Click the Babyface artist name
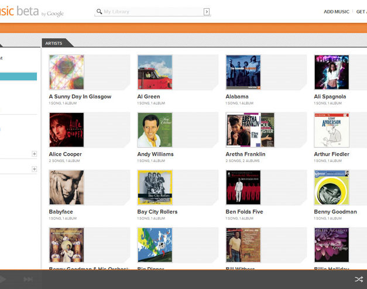The image size is (367, 289). pyautogui.click(x=61, y=212)
